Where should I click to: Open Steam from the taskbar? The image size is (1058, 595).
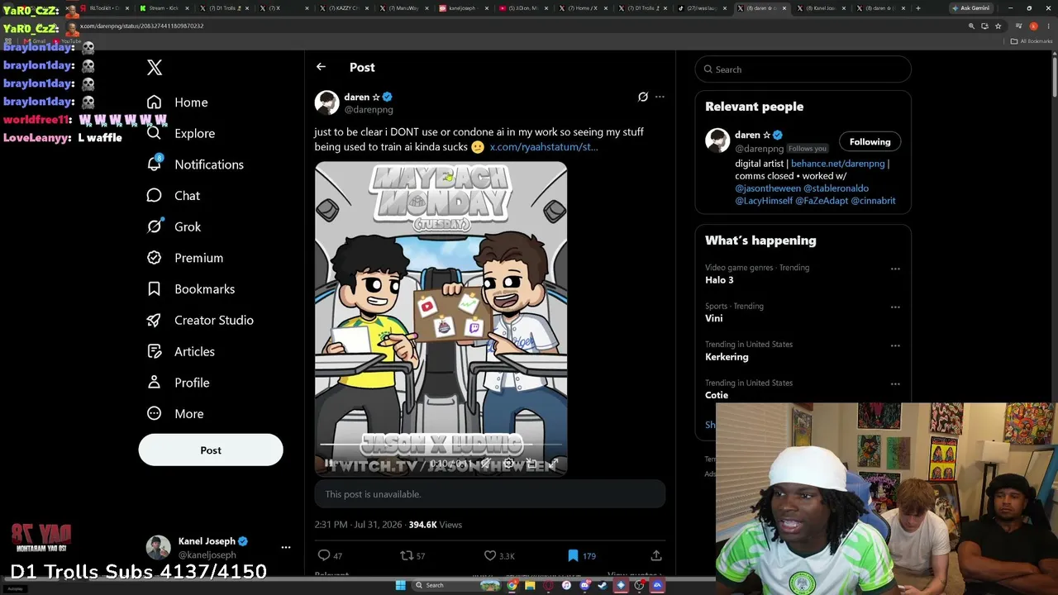point(603,585)
